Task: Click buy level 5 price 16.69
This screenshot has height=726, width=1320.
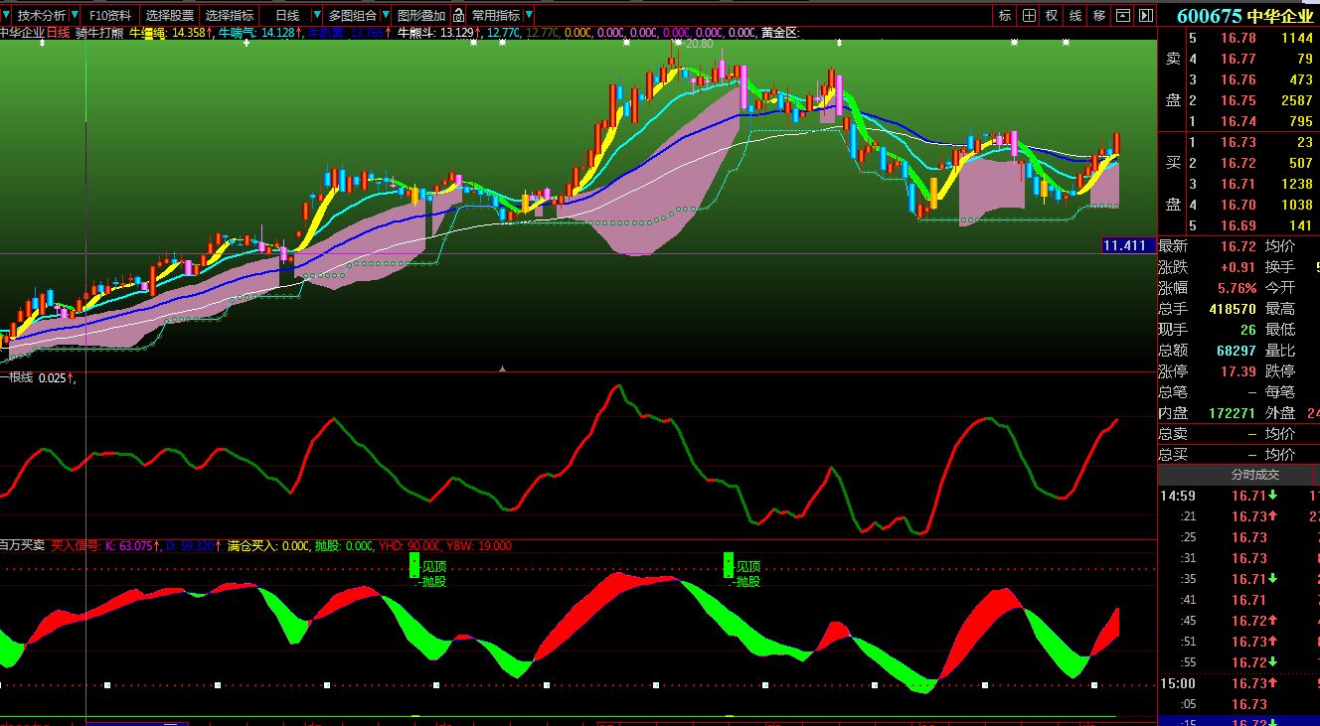Action: click(x=1238, y=225)
